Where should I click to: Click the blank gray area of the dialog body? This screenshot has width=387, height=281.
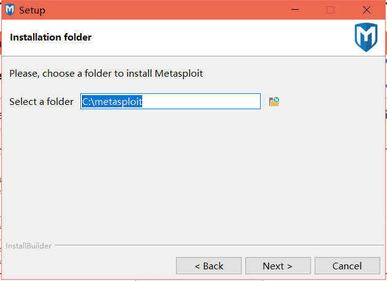click(193, 173)
